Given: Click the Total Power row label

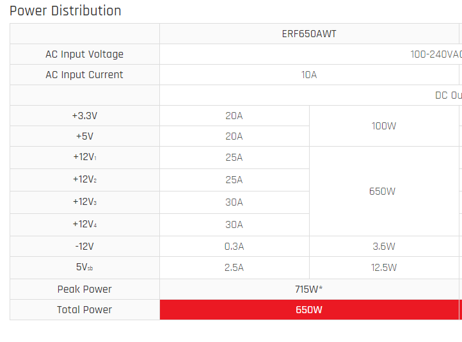Looking at the screenshot, I should pos(84,309).
